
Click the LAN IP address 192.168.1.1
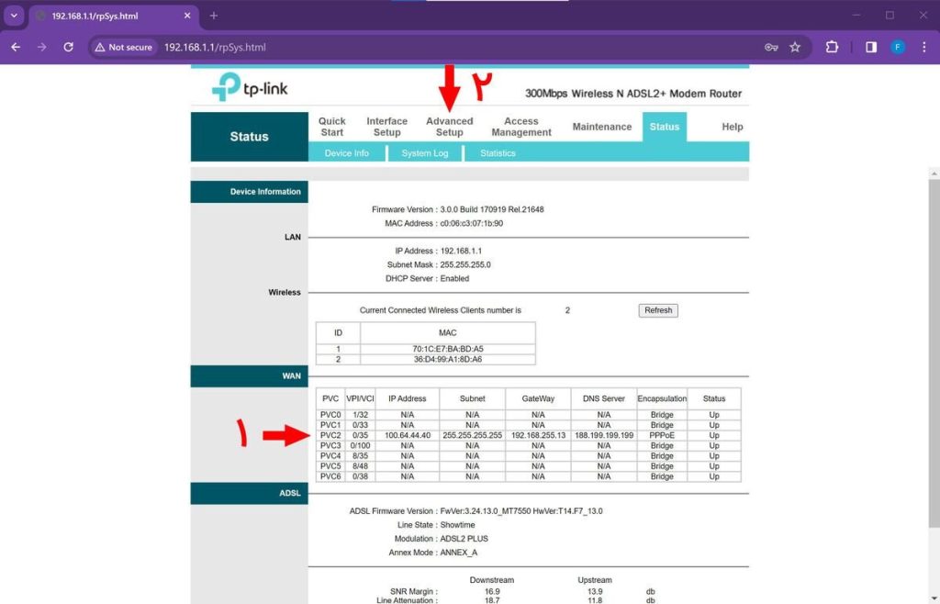tap(461, 251)
